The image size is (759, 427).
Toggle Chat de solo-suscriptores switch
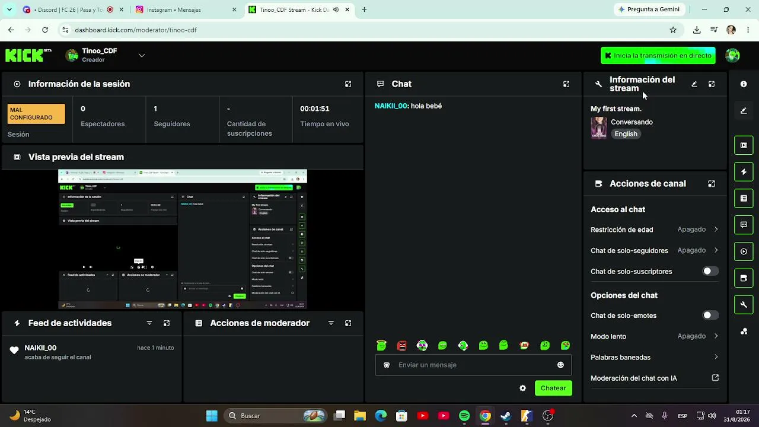click(710, 272)
